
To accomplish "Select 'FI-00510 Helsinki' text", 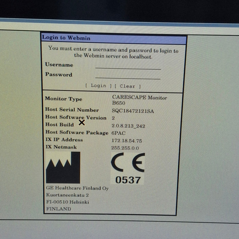I will pyautogui.click(x=68, y=202).
